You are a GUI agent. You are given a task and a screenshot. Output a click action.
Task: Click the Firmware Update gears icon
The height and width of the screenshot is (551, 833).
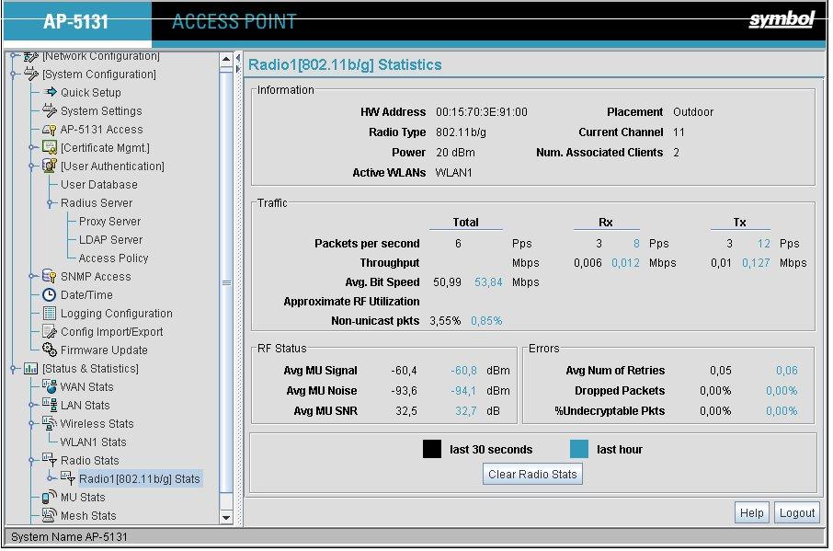50,350
